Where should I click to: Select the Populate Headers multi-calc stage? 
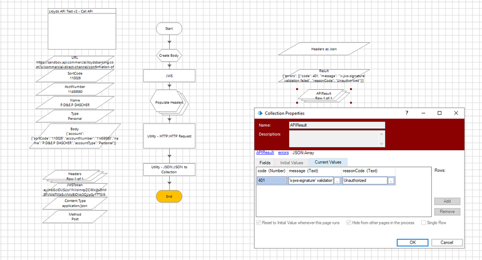tap(169, 102)
